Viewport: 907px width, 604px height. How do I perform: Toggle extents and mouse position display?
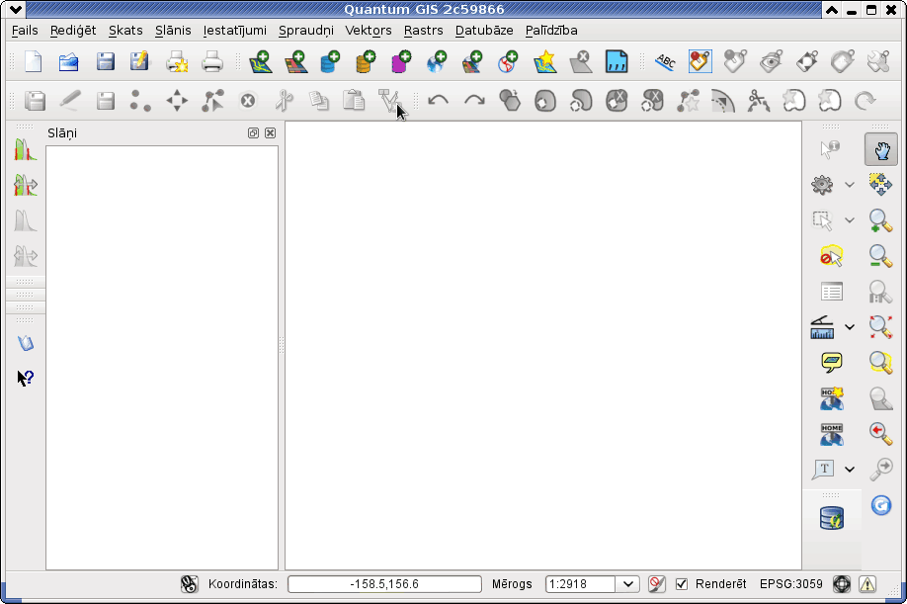[x=189, y=584]
